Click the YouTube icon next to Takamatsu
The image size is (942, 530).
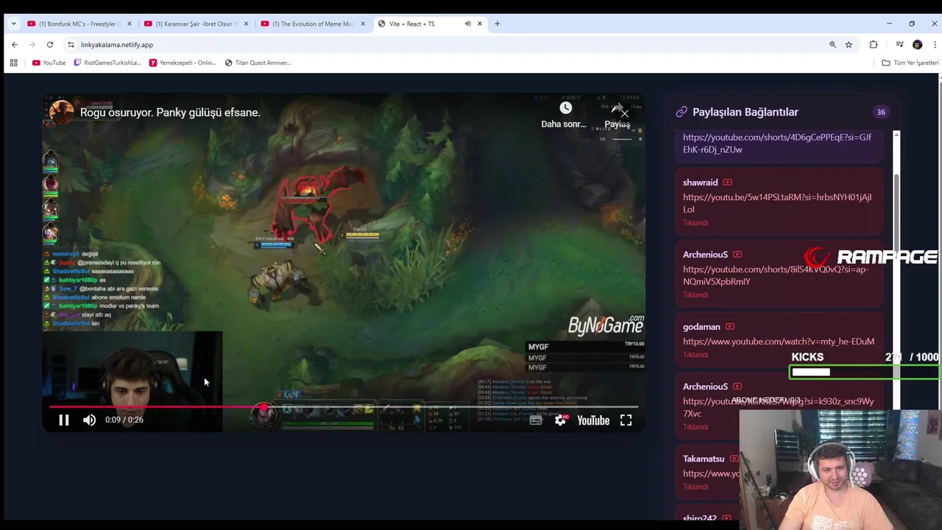click(734, 459)
